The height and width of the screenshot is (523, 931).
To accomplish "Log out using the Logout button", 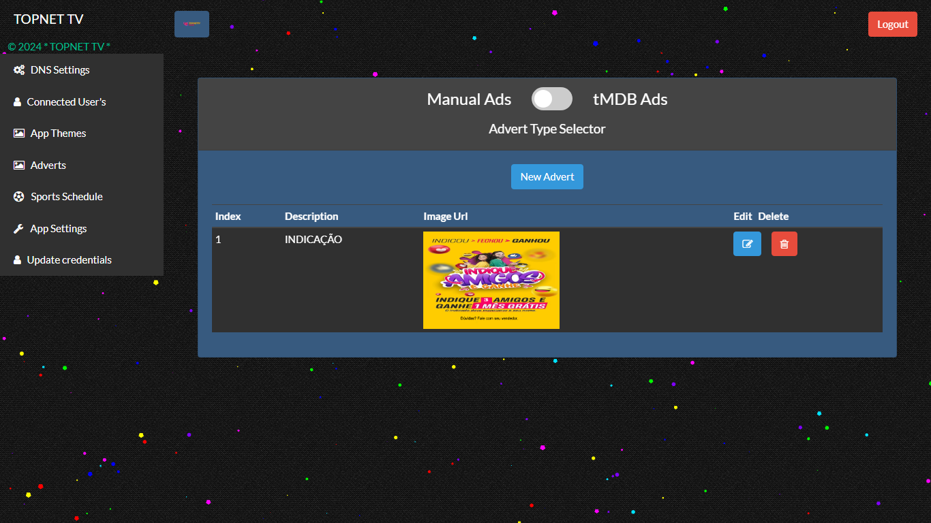I will pyautogui.click(x=893, y=25).
